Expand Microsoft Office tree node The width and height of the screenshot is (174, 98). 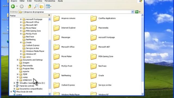click(x=21, y=22)
